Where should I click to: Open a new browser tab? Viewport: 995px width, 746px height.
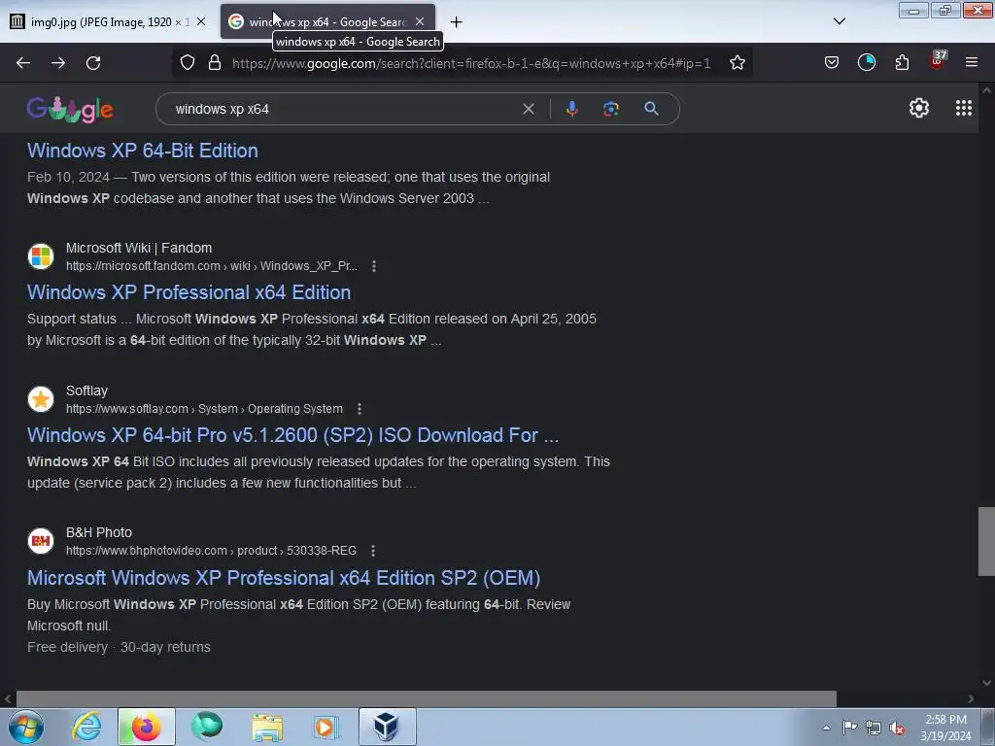456,22
